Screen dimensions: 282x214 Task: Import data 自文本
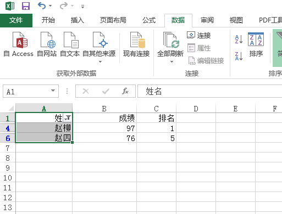70,44
